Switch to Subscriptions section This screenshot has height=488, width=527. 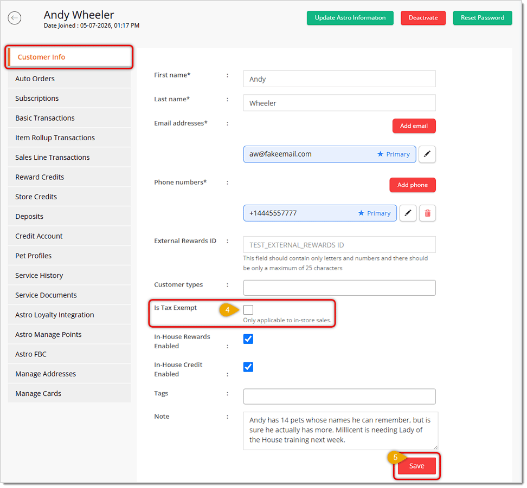[x=69, y=99]
